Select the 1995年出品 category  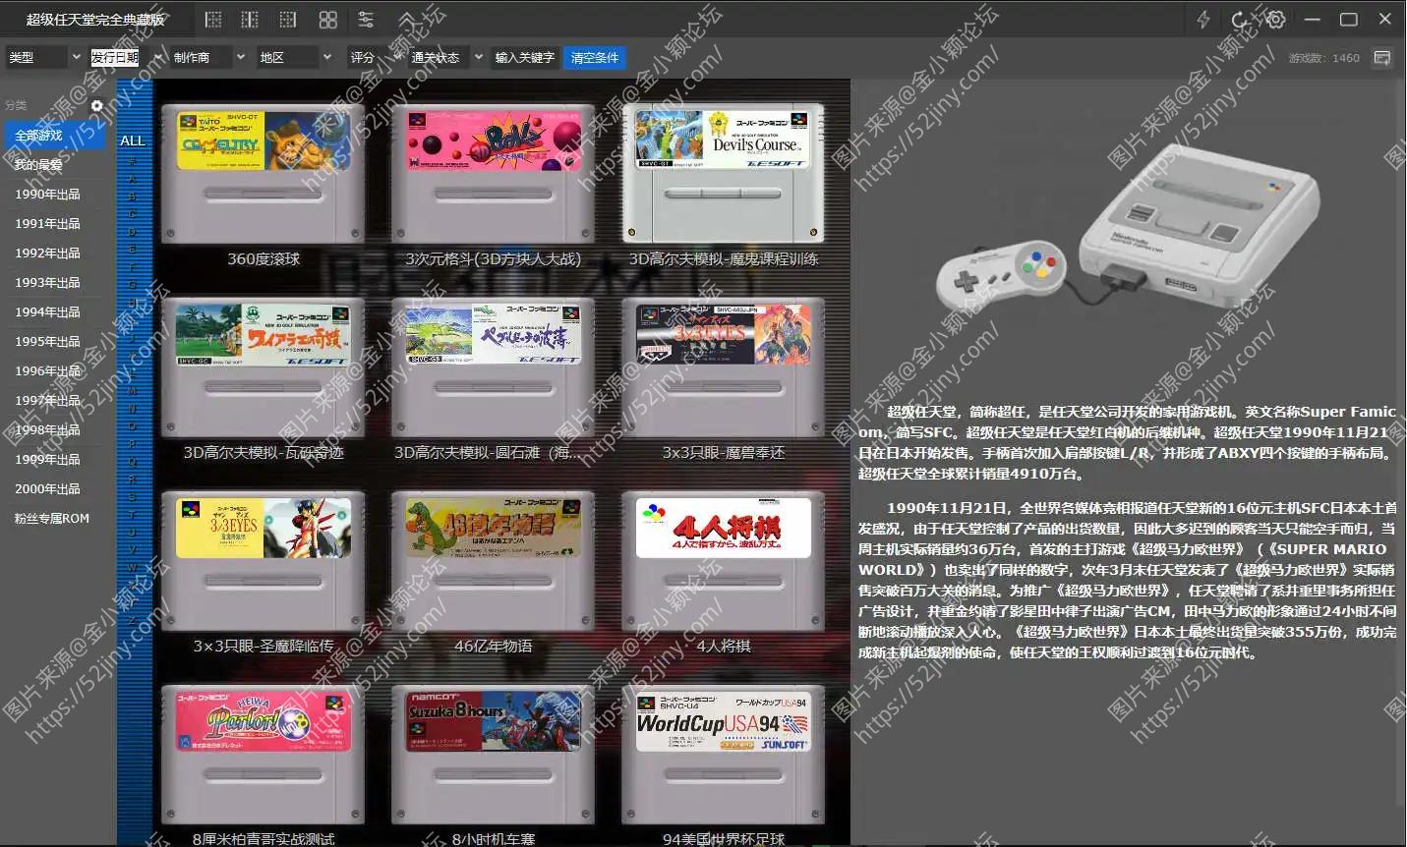pyautogui.click(x=44, y=341)
